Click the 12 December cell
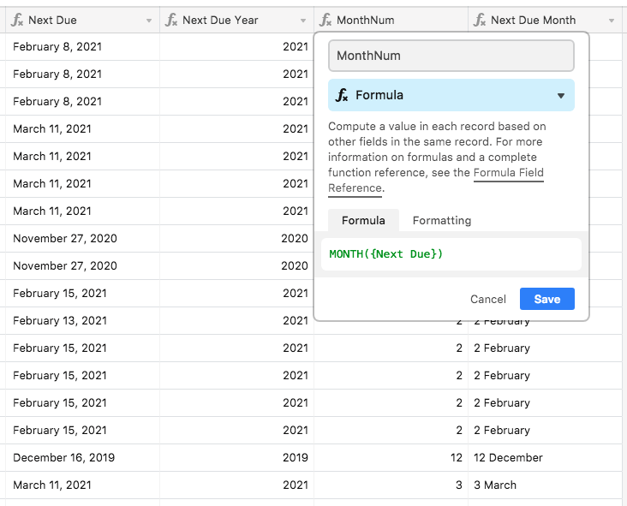 pos(545,458)
